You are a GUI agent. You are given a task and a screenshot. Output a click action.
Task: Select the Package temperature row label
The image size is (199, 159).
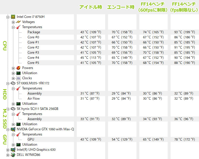click(34, 32)
